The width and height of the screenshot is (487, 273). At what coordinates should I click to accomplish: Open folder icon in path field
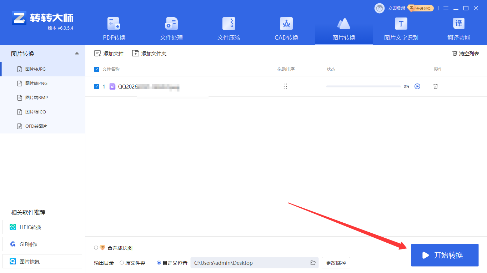pyautogui.click(x=313, y=263)
